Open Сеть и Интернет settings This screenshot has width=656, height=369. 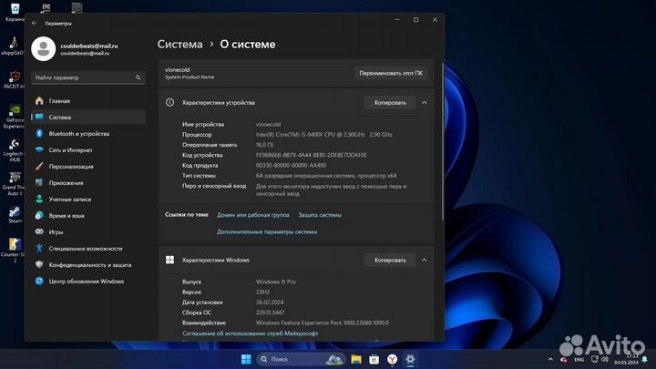point(88,149)
